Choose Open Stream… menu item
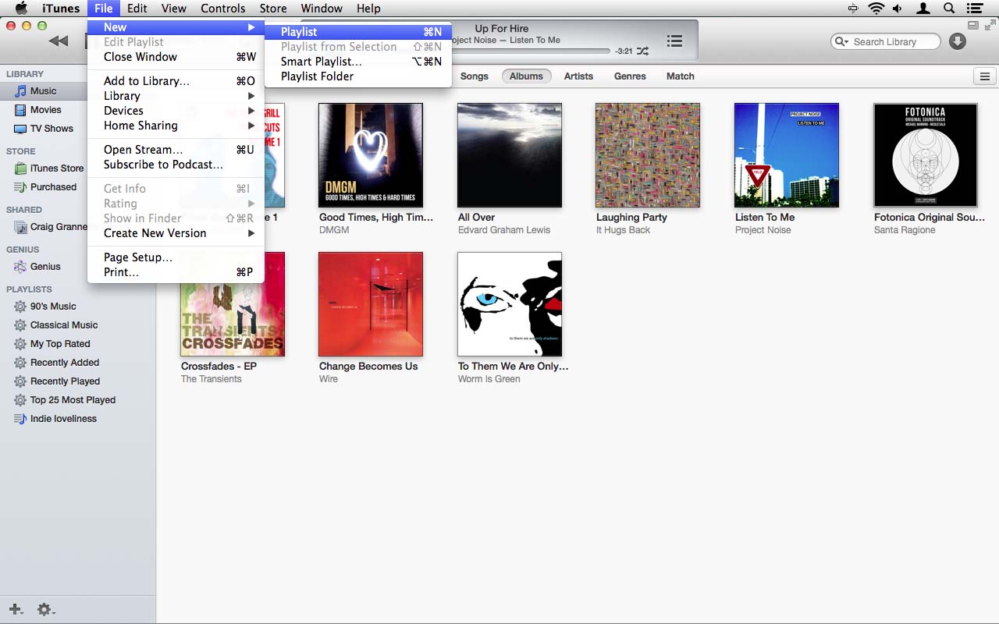 [176, 150]
